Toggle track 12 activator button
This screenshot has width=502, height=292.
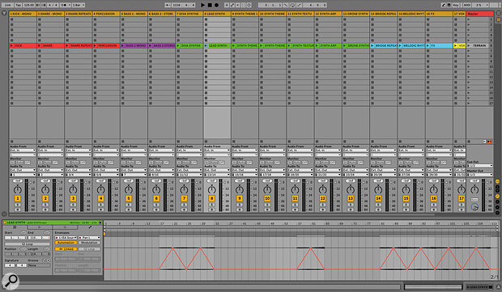[322, 199]
